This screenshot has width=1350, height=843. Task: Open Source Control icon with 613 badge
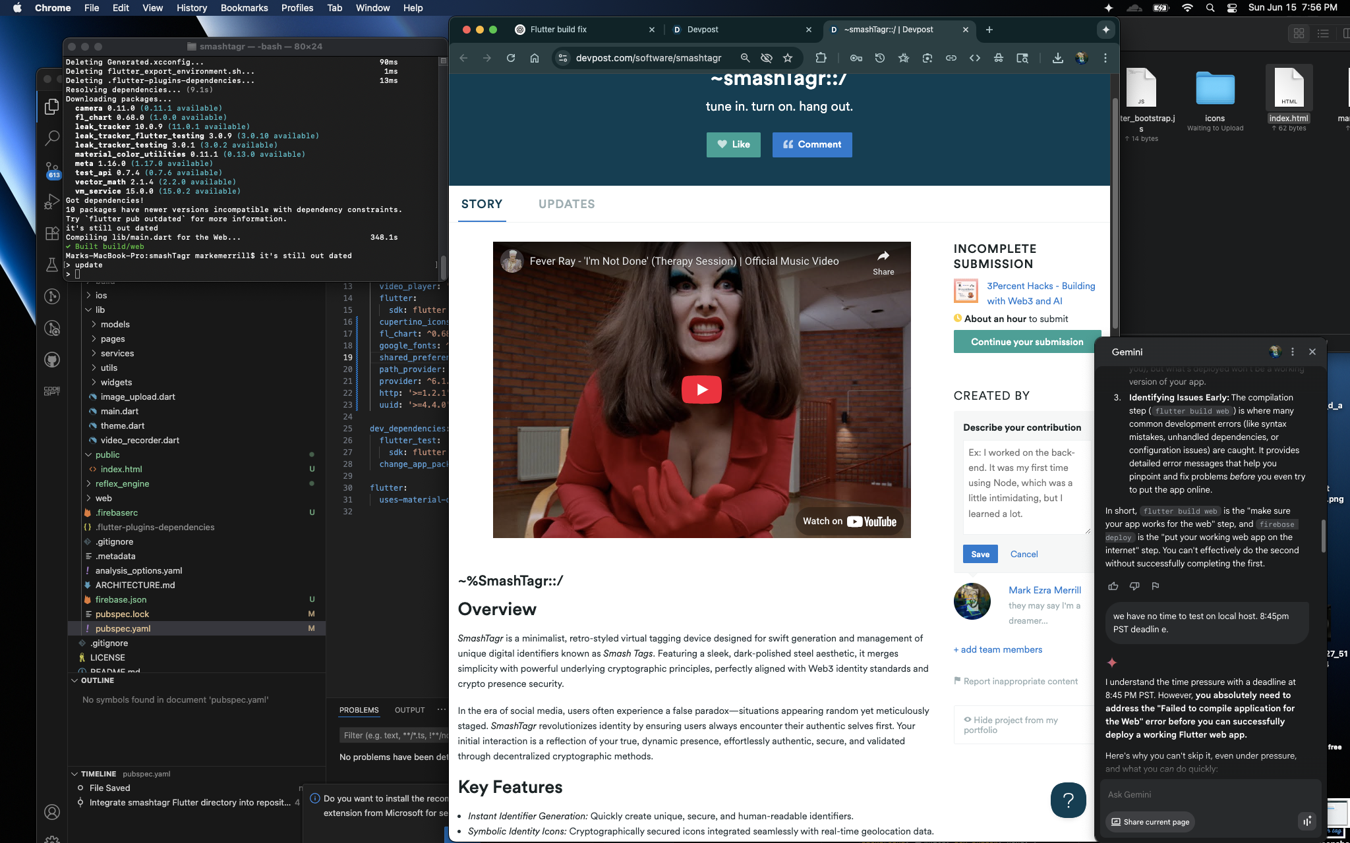[52, 170]
